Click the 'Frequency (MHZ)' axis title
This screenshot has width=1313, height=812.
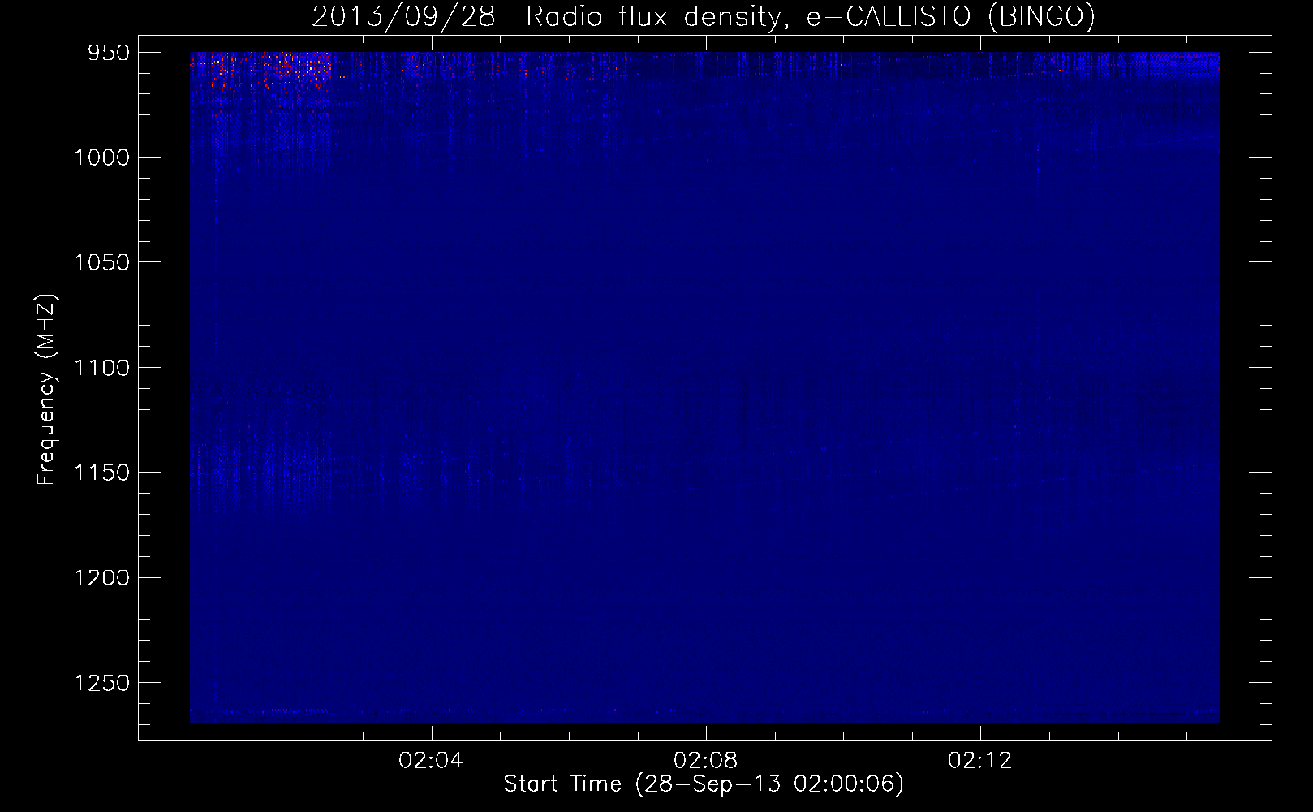click(46, 389)
